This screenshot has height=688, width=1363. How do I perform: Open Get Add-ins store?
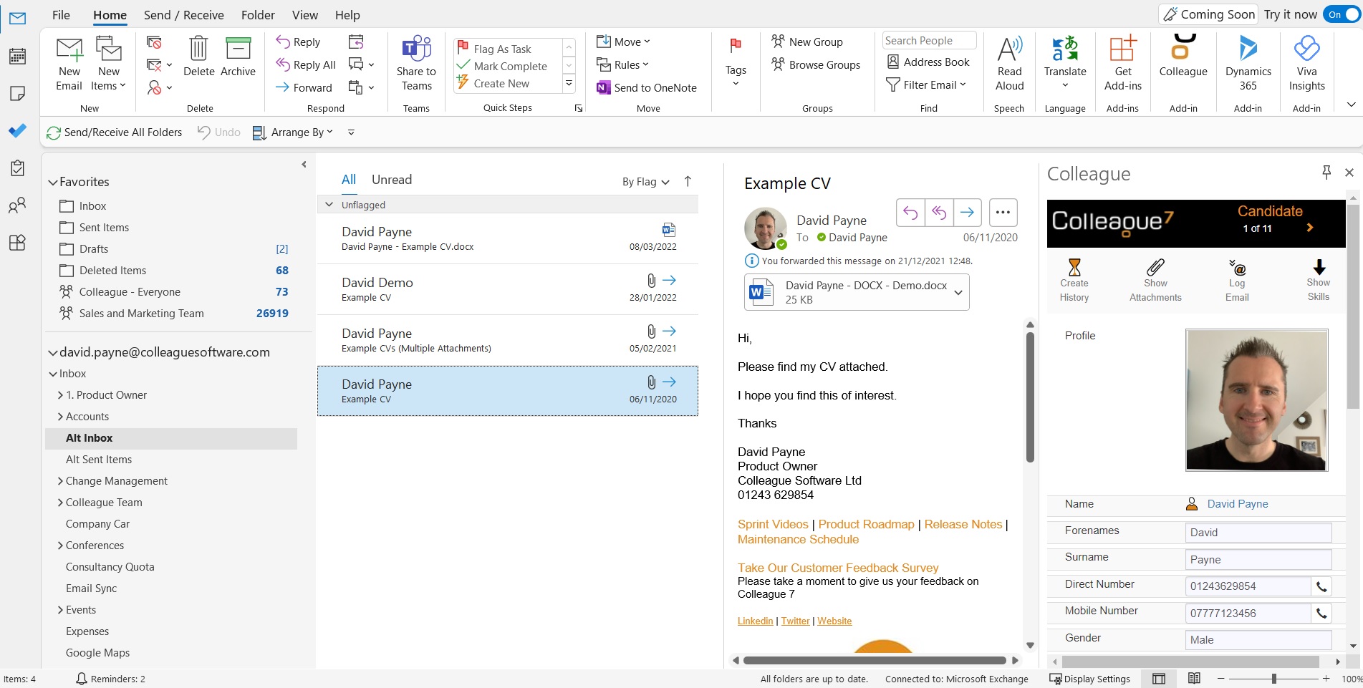[1123, 64]
